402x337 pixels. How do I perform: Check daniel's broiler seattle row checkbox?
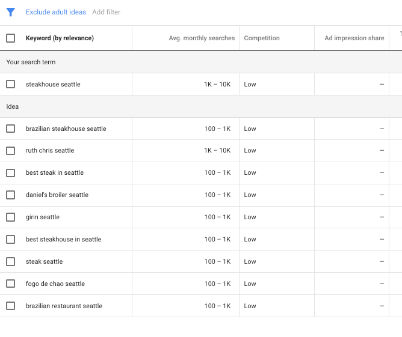coord(10,195)
